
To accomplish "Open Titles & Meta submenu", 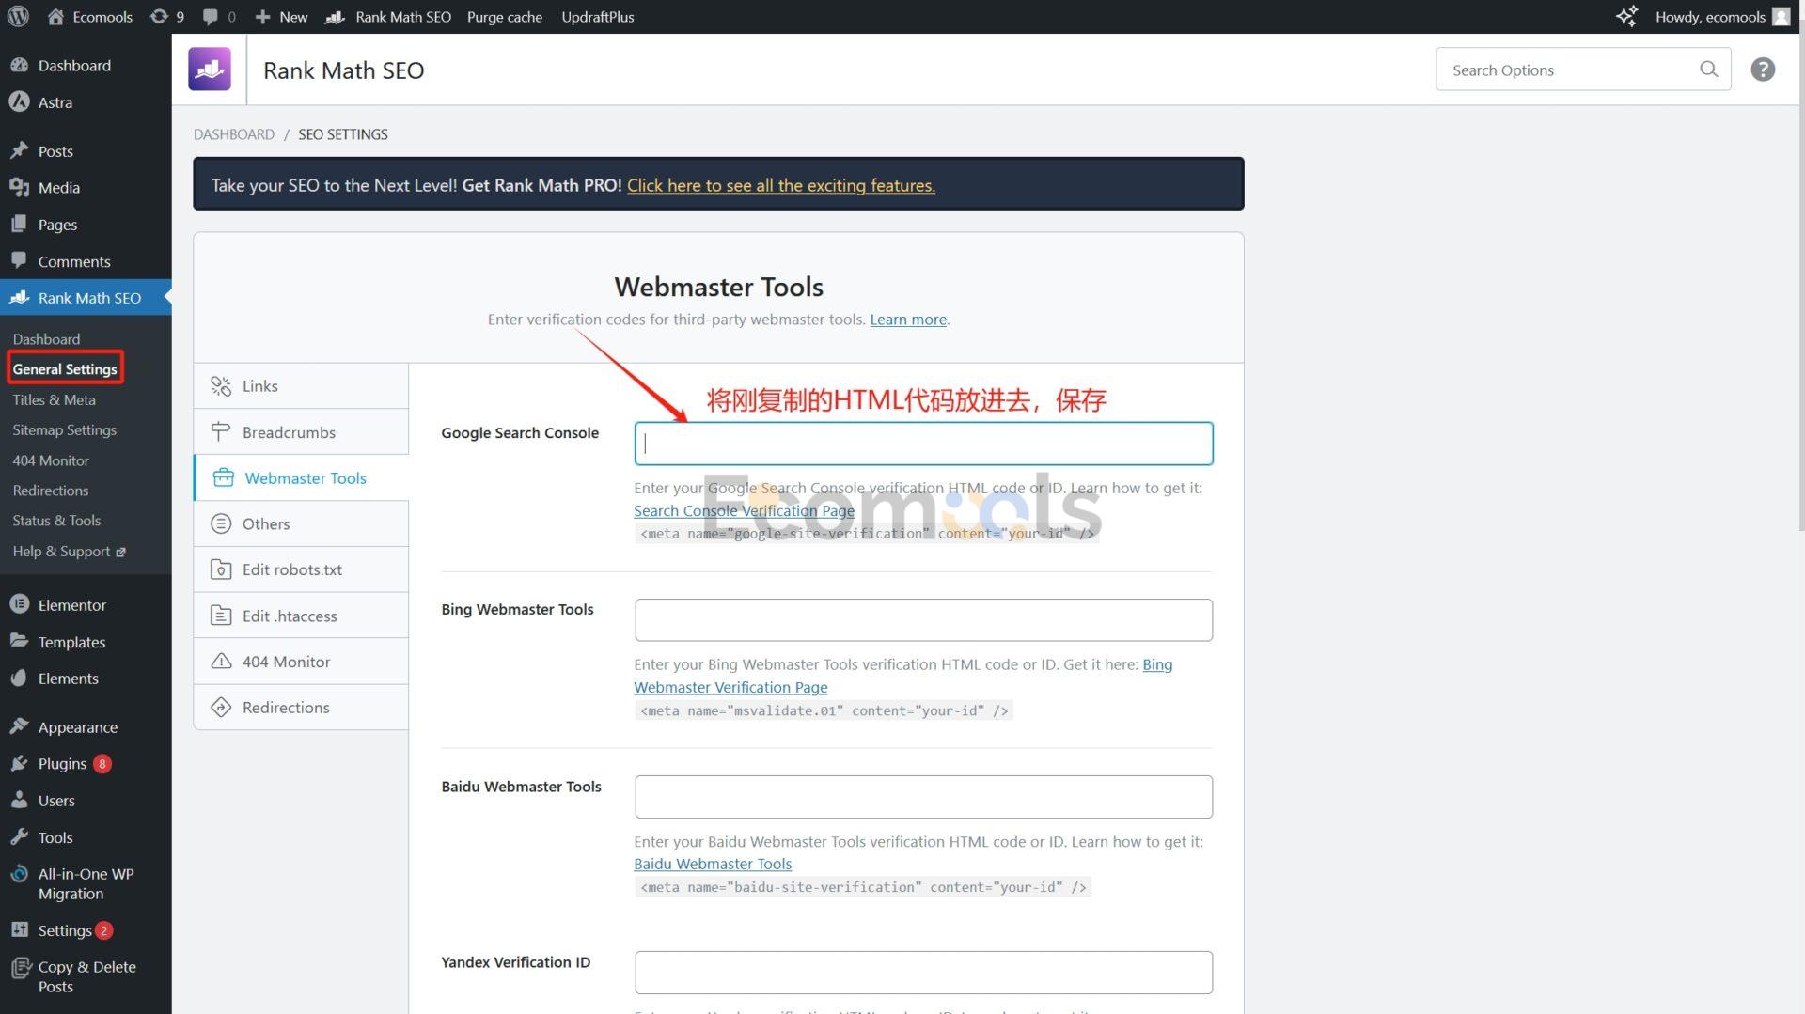I will (x=54, y=400).
